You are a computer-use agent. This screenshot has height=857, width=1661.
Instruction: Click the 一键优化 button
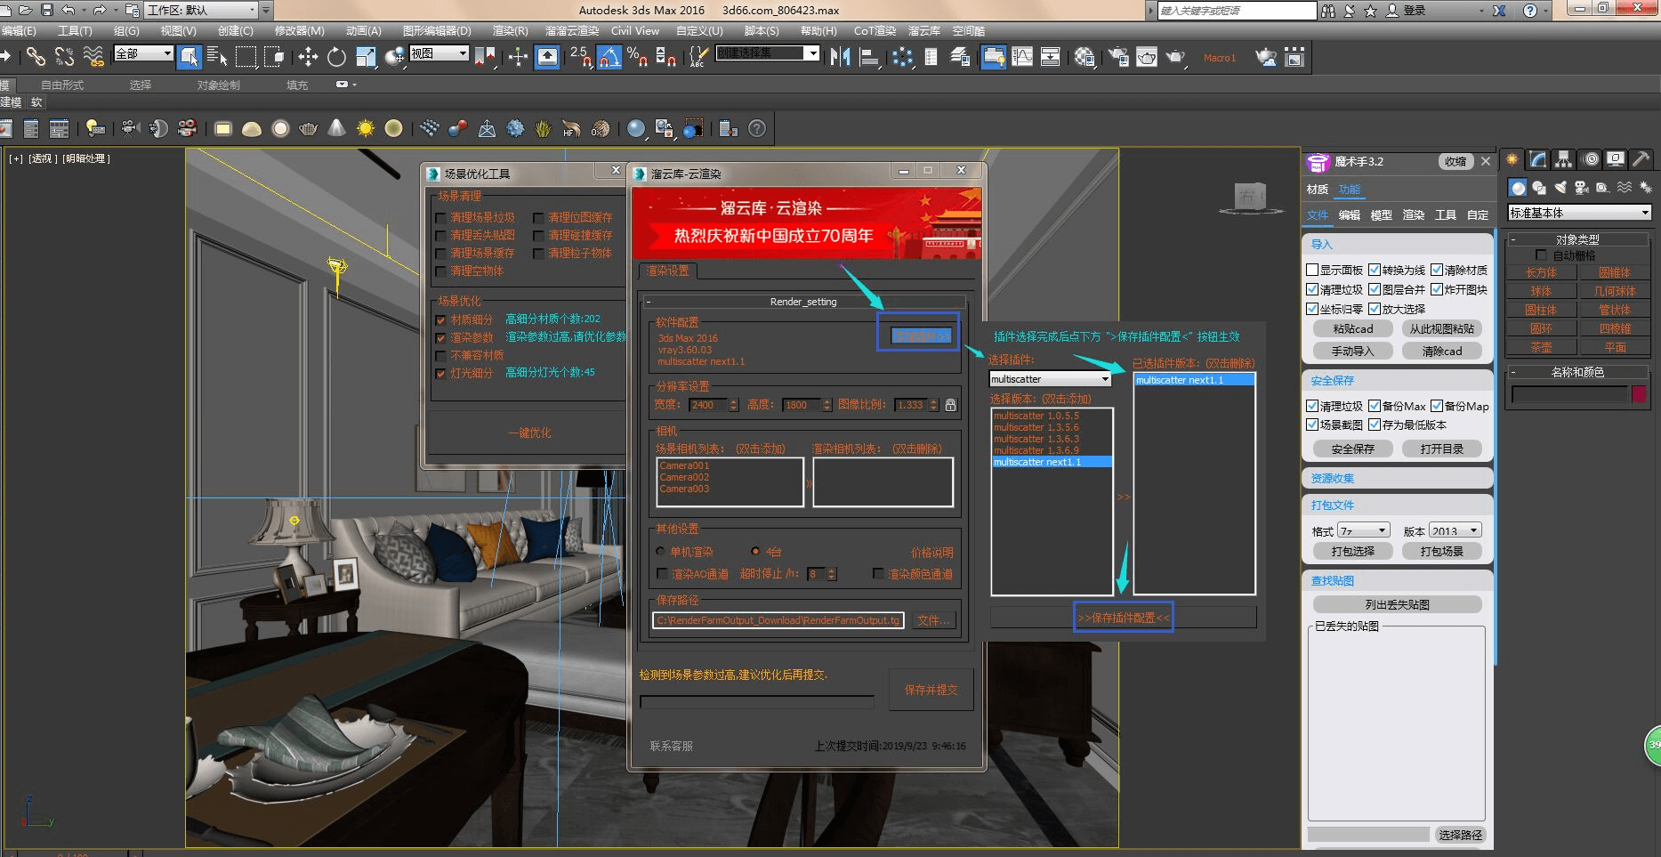[x=529, y=433]
